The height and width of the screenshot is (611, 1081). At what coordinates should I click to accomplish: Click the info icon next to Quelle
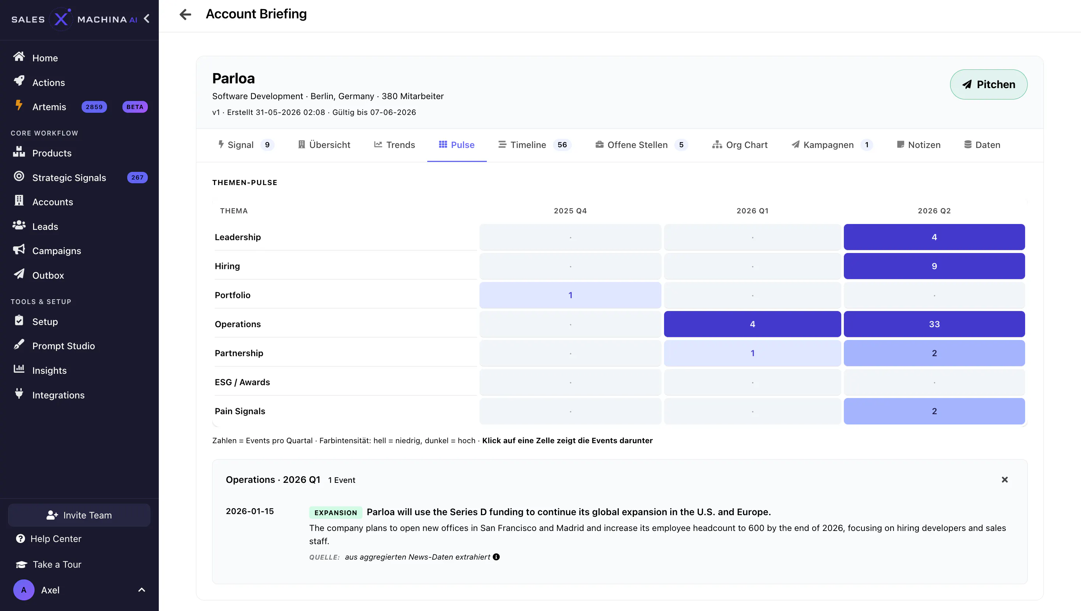pyautogui.click(x=496, y=557)
